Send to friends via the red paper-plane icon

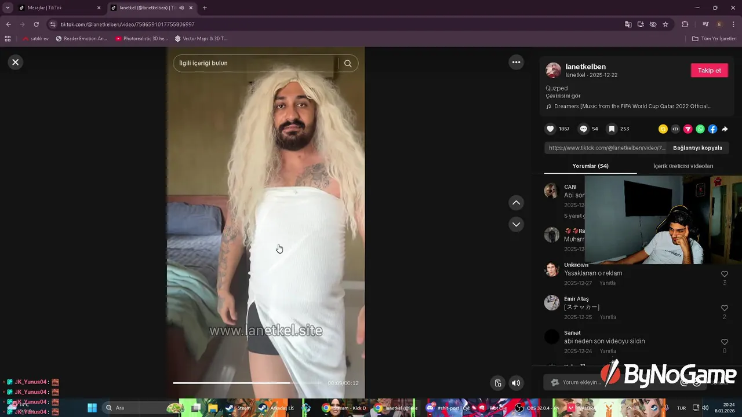click(x=688, y=129)
